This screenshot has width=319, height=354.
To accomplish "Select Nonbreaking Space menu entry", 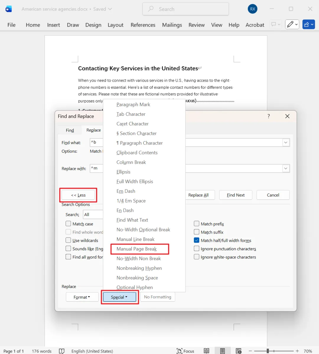I will click(x=137, y=278).
